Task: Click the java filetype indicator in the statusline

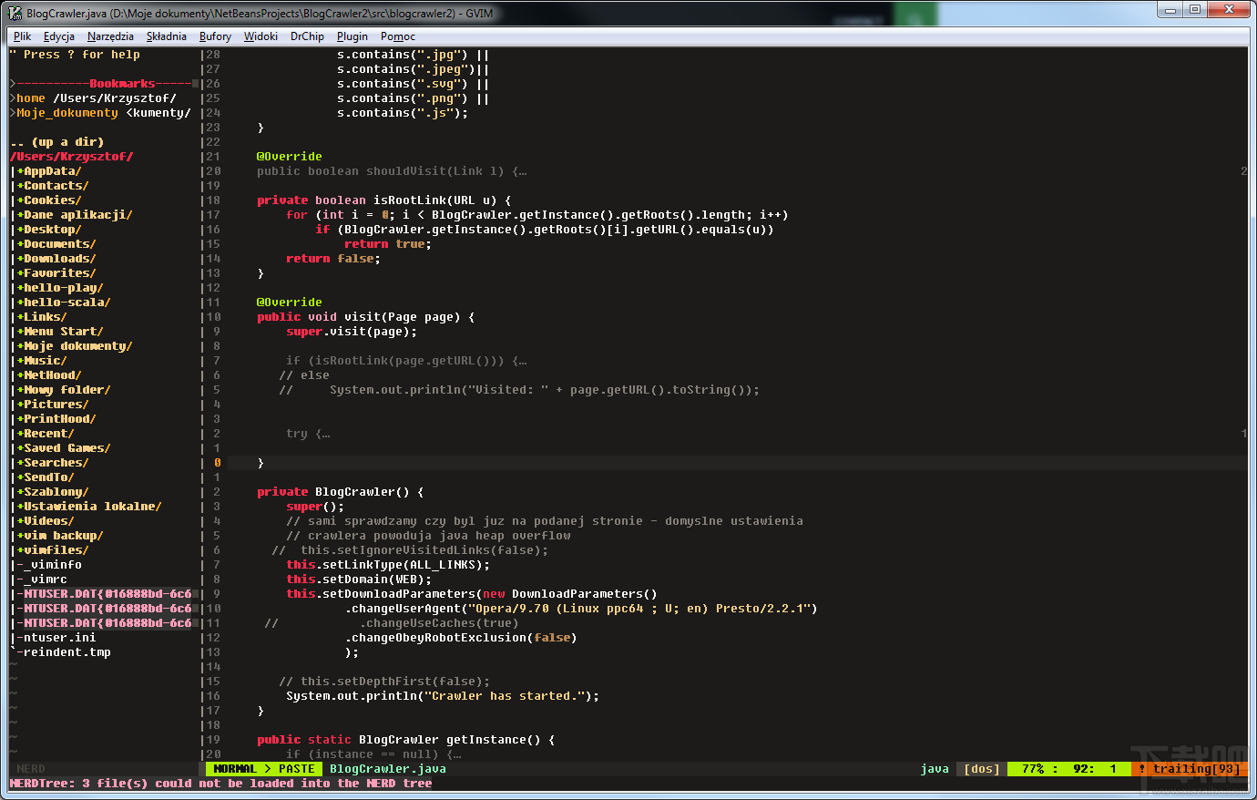Action: (934, 768)
